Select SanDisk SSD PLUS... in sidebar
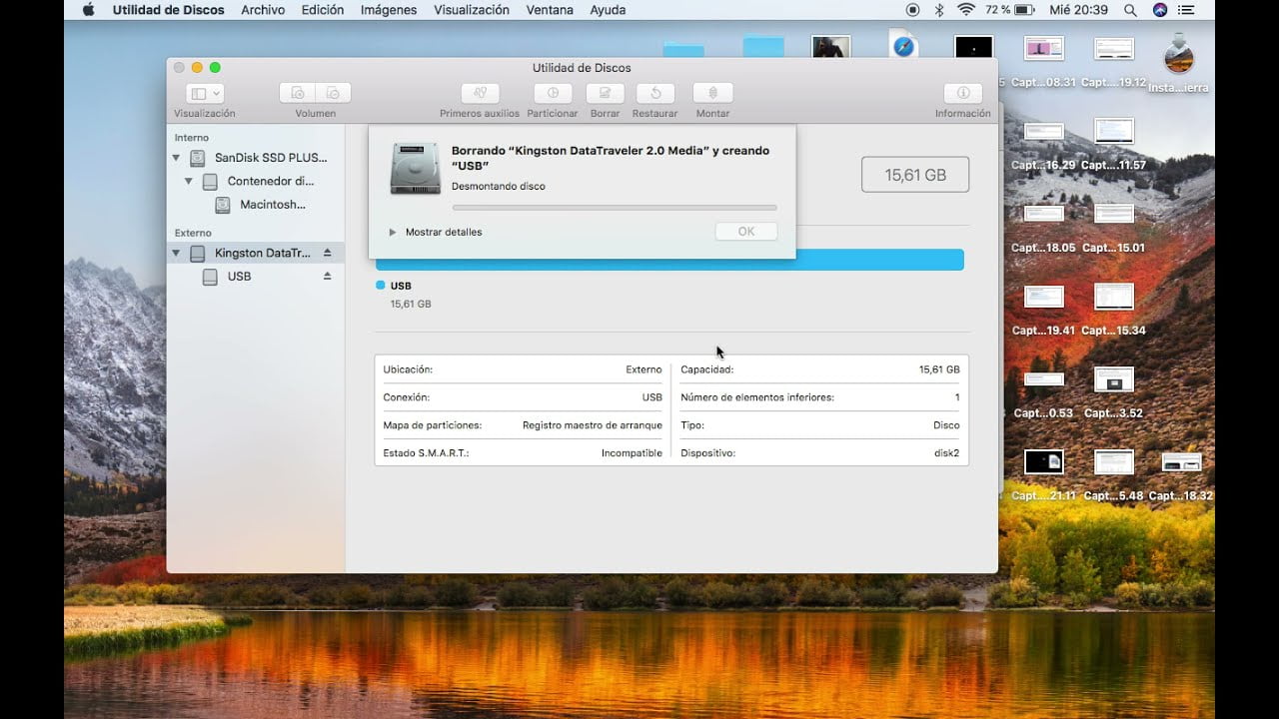1279x719 pixels. pos(256,158)
